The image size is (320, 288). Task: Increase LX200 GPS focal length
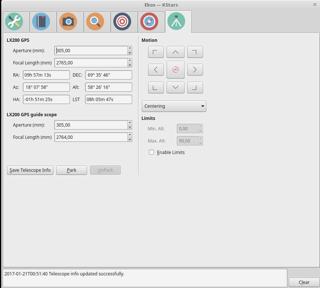(130, 61)
